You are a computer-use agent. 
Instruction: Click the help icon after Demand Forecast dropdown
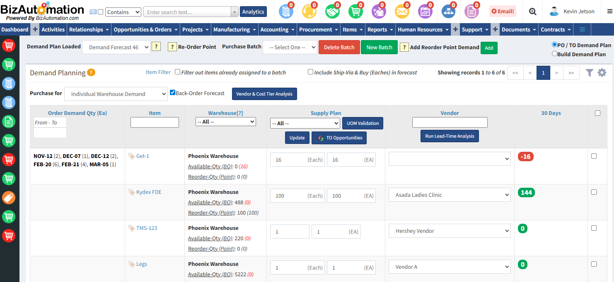click(x=156, y=46)
